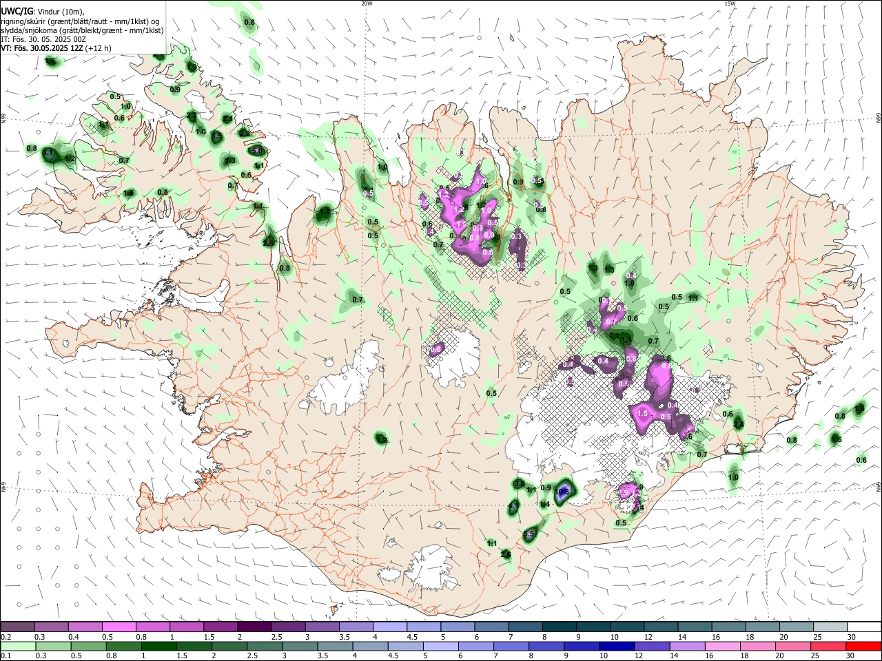Click the 'slydda/snjókoma' legend description line
882x661 pixels.
(82, 30)
